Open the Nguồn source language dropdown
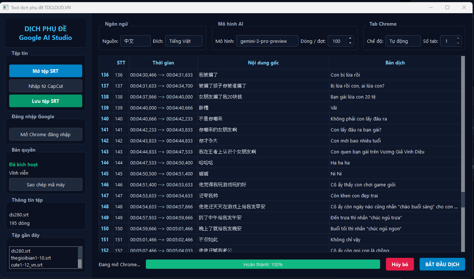This screenshot has height=279, width=474. (135, 41)
